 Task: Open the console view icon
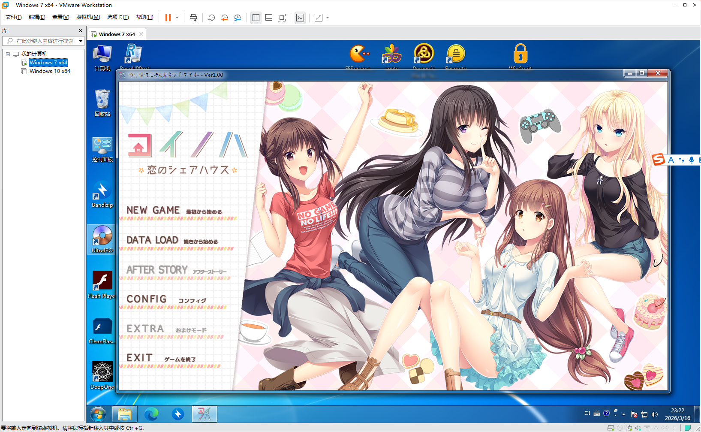300,18
